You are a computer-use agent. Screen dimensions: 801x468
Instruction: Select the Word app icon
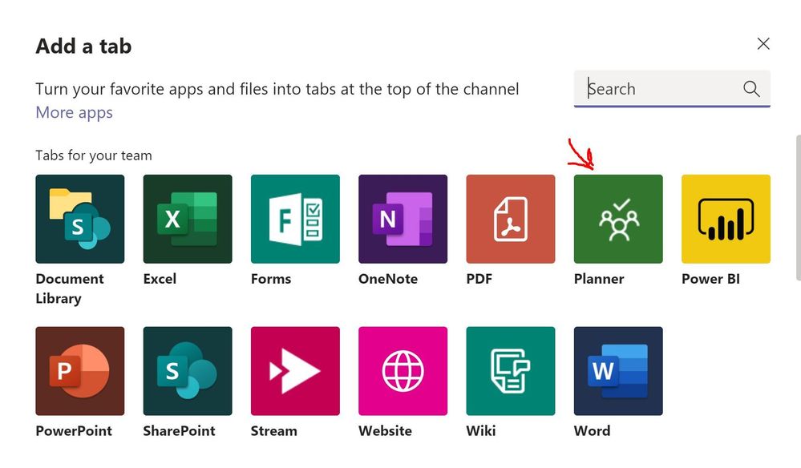[x=618, y=371]
